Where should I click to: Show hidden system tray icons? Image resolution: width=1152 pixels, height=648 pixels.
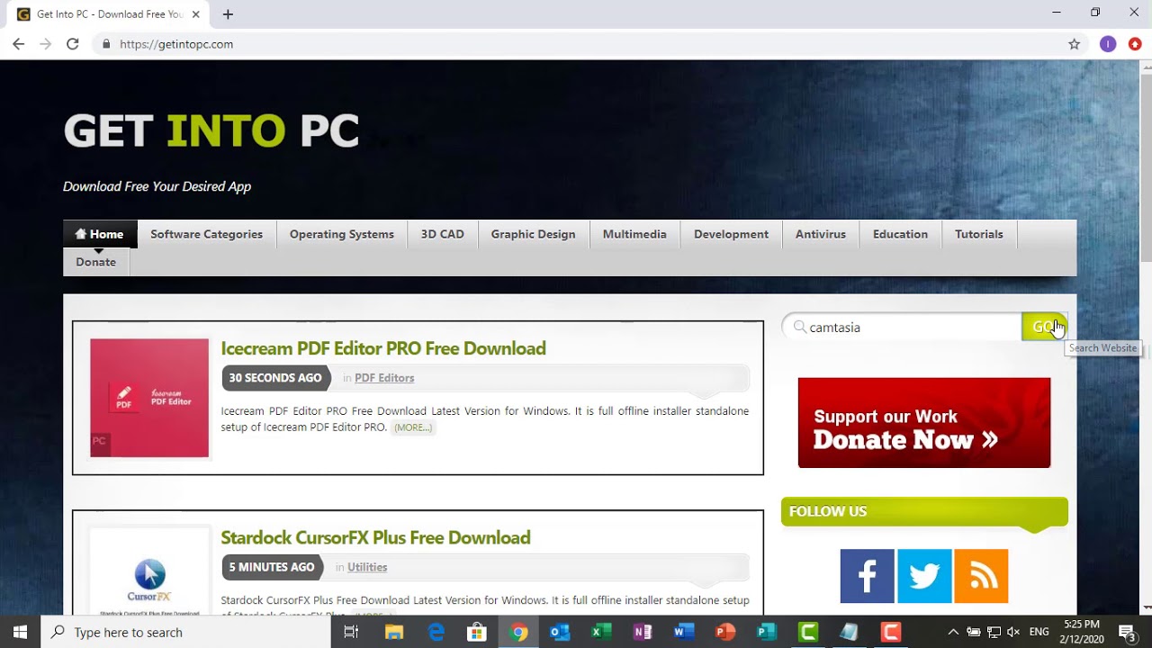[x=953, y=632]
